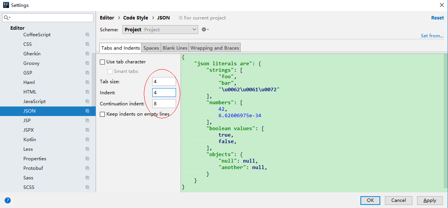Click the project copy icon beside SCSS
Screen dimensions: 448x208
tap(88, 187)
